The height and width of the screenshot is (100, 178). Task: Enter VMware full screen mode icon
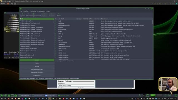click(15, 4)
